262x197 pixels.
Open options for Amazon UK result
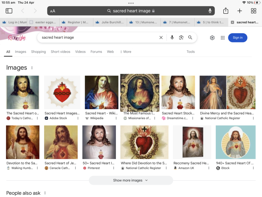[209, 168]
